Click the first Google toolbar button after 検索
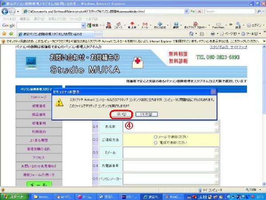The width and height of the screenshot is (266, 200). click(x=109, y=25)
